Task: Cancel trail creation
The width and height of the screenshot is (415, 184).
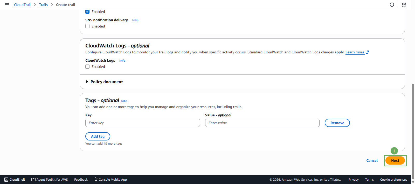Action: [x=372, y=160]
